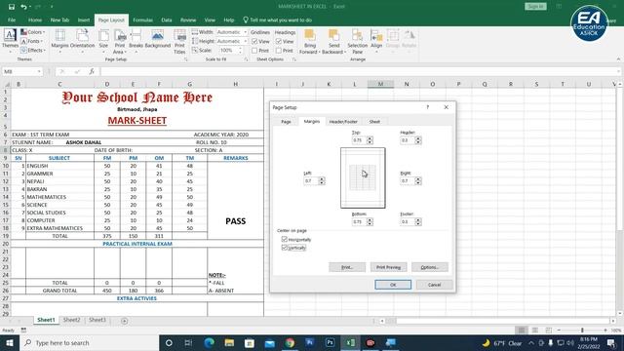This screenshot has width=624, height=351.
Task: Click the Header margin input field
Action: click(408, 140)
